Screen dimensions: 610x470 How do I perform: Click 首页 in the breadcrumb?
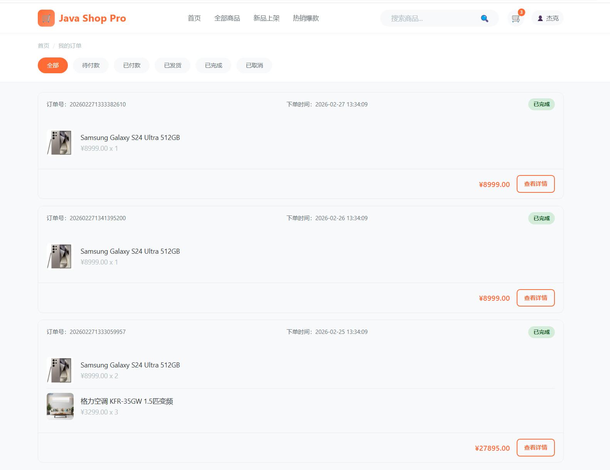[x=44, y=45]
